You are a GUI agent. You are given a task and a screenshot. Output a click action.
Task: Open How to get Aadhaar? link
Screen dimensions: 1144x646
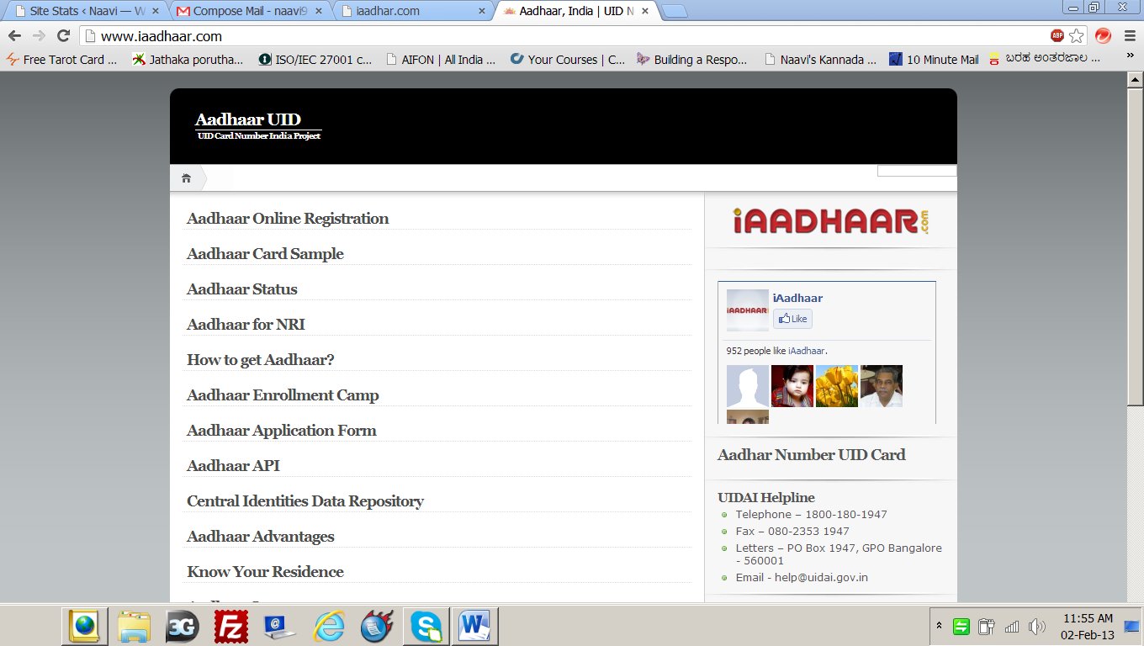pos(261,360)
